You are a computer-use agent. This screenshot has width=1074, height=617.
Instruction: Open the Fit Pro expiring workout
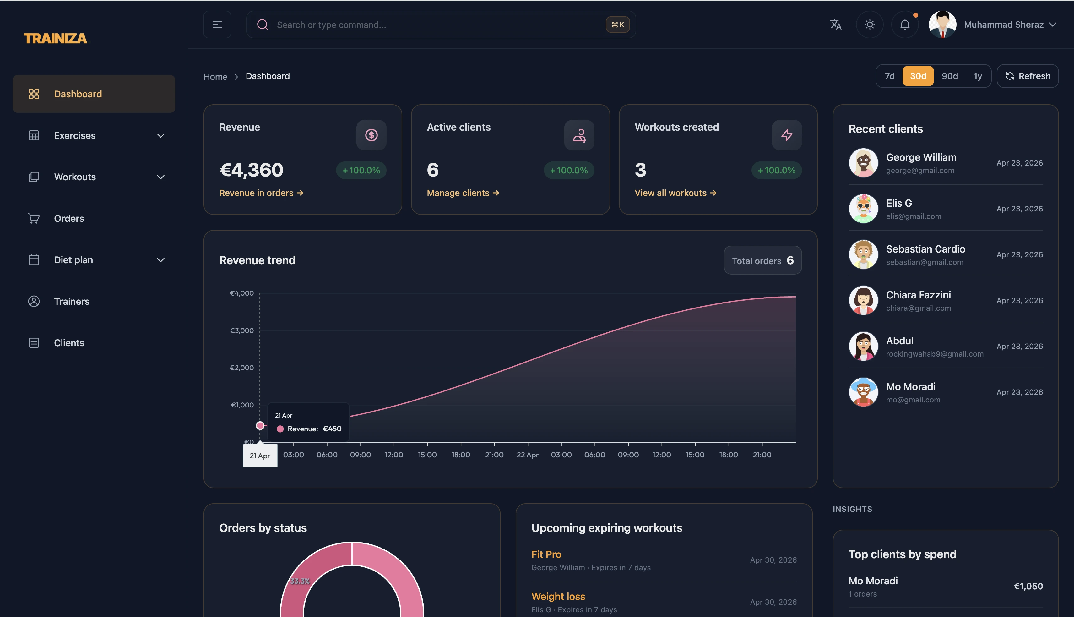[x=546, y=554]
